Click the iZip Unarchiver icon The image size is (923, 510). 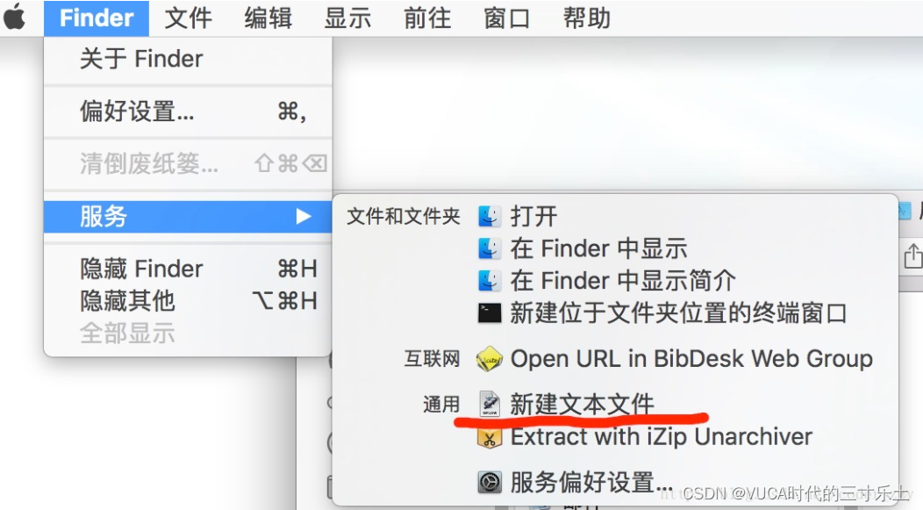(490, 437)
